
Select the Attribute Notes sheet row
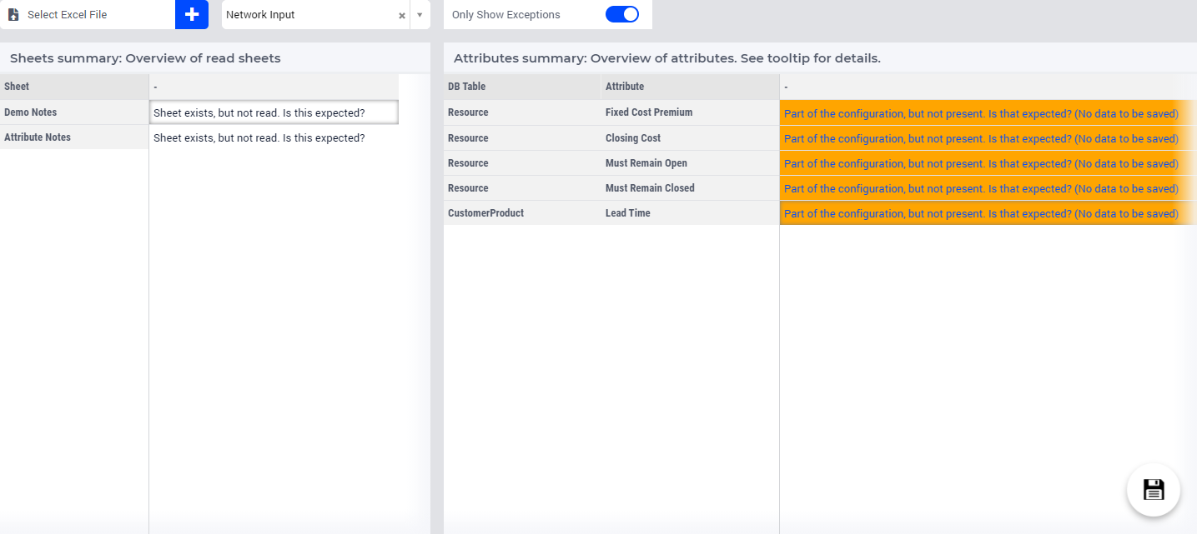74,137
